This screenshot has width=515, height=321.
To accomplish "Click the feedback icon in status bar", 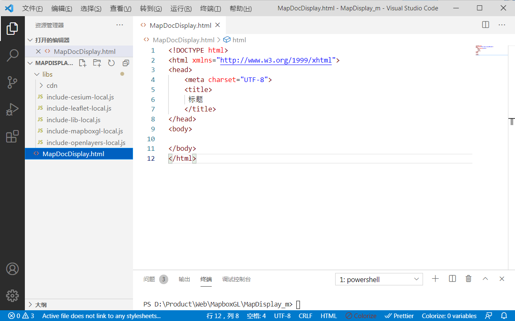I will [489, 316].
